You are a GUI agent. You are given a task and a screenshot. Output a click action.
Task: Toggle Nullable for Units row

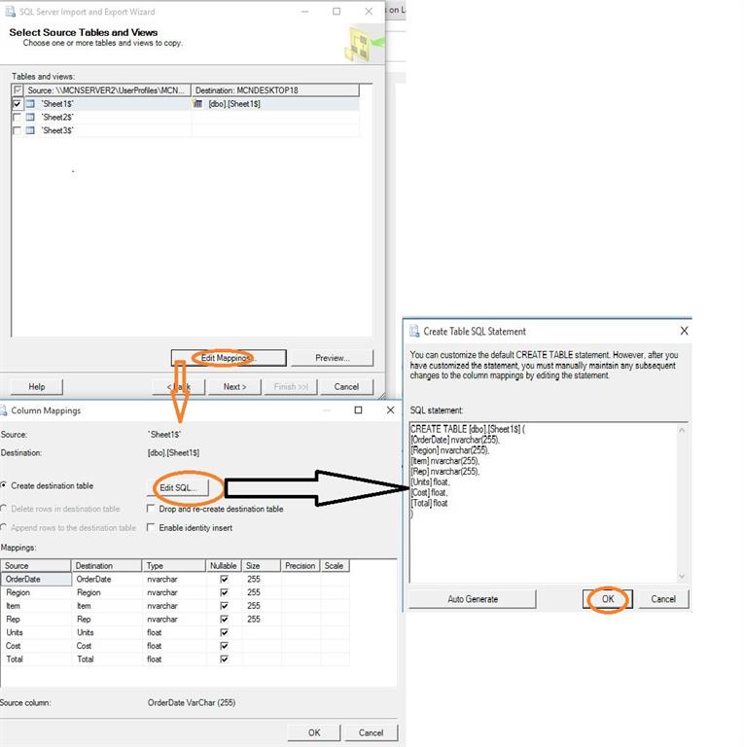[224, 632]
